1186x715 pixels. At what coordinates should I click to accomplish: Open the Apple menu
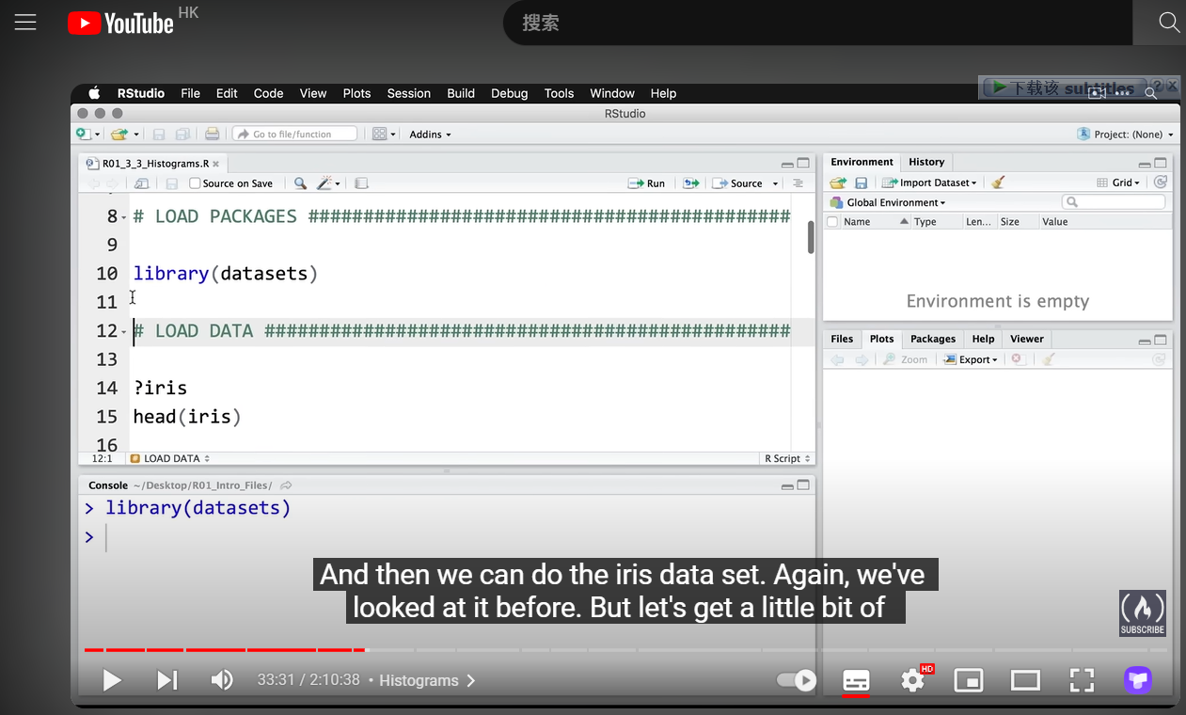click(x=94, y=93)
